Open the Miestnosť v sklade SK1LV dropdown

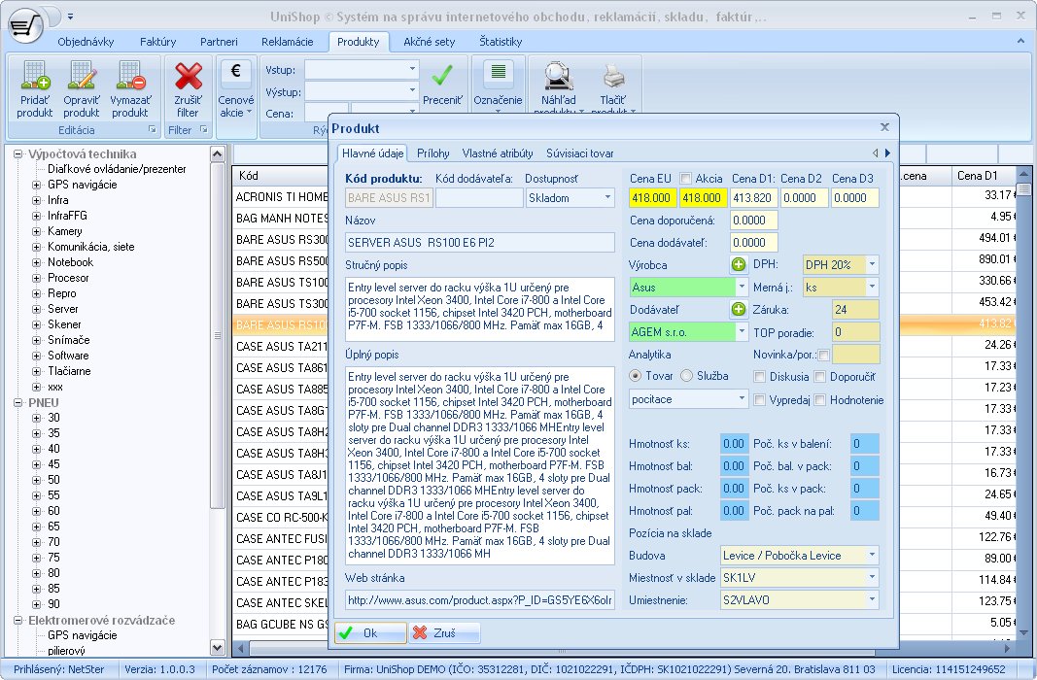(x=873, y=578)
